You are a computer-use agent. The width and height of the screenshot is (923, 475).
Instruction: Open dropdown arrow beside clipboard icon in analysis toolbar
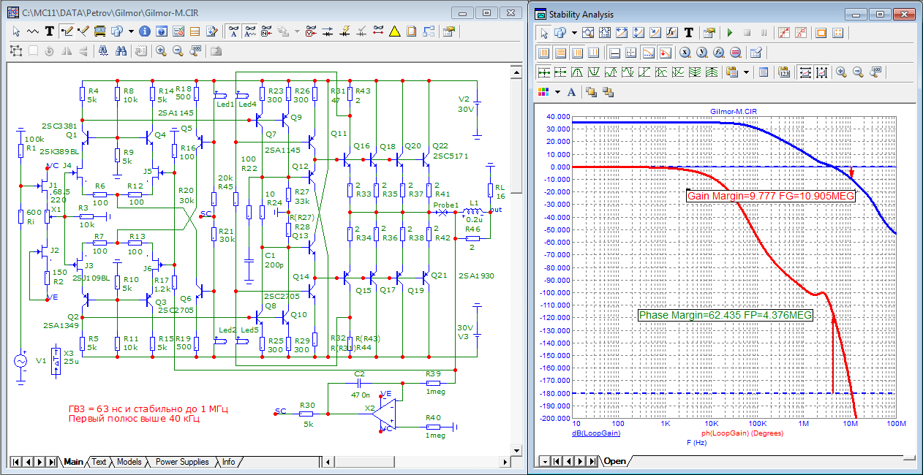coord(746,72)
